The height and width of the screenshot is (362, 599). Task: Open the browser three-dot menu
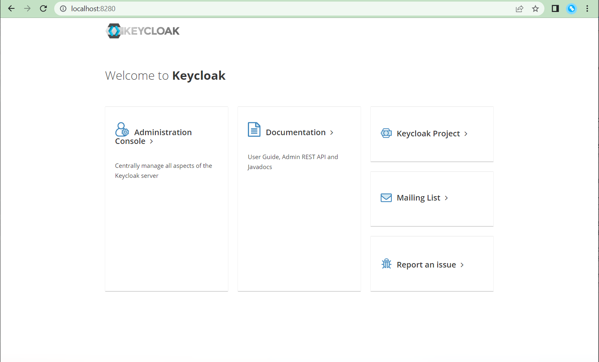[x=587, y=8]
